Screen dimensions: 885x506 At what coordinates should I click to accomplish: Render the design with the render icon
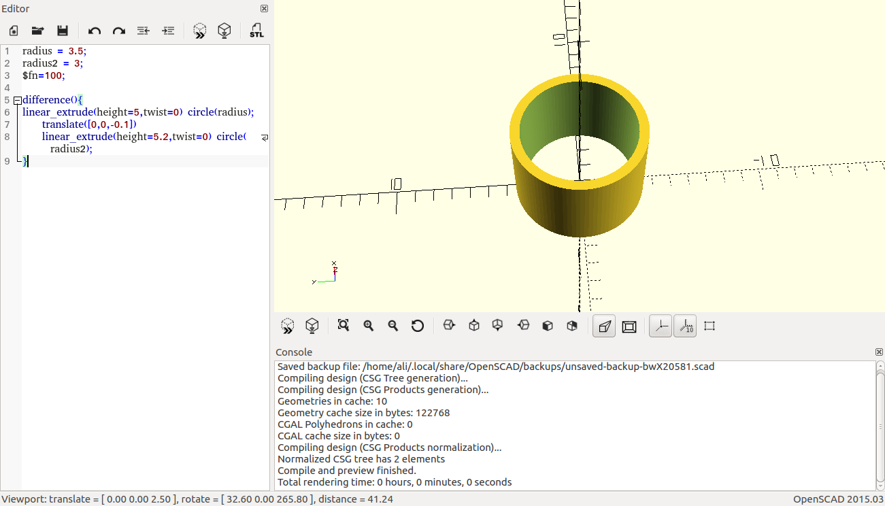point(224,31)
